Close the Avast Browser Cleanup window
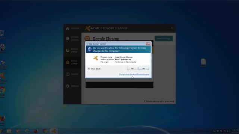239x134 pixels. (172, 28)
